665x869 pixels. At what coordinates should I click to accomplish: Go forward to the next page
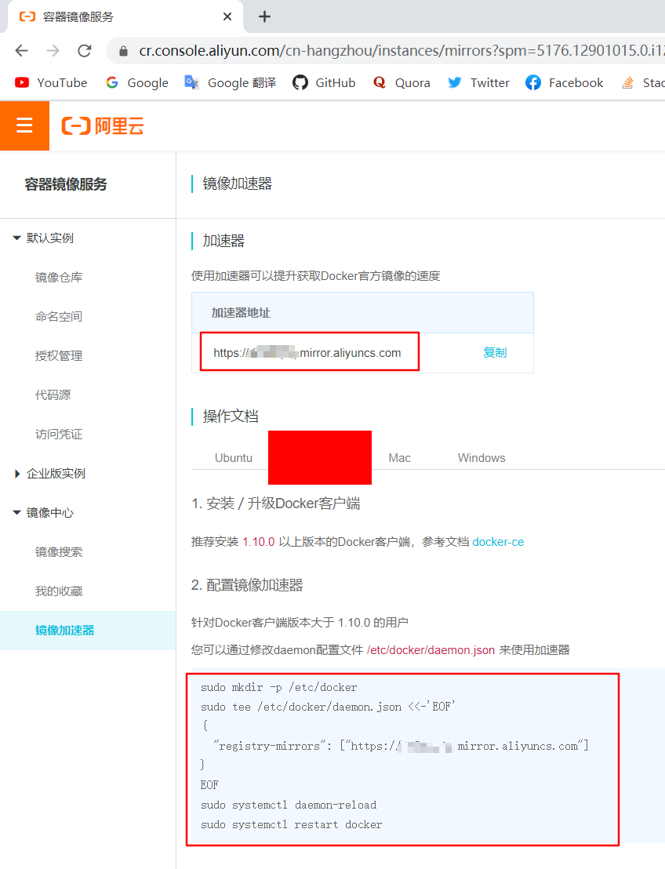[53, 51]
